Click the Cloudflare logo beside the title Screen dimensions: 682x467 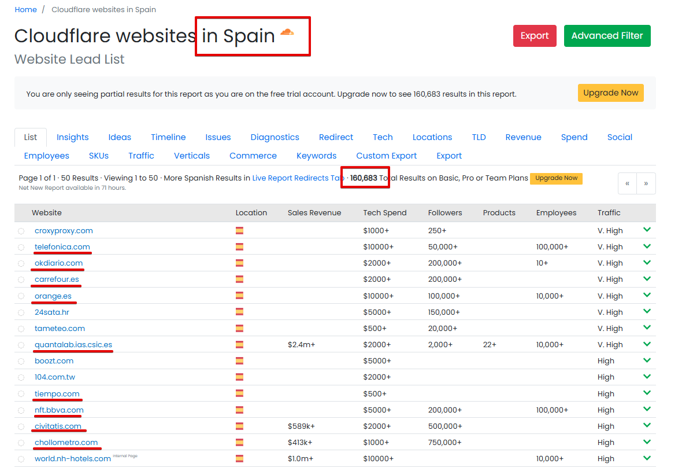point(287,32)
